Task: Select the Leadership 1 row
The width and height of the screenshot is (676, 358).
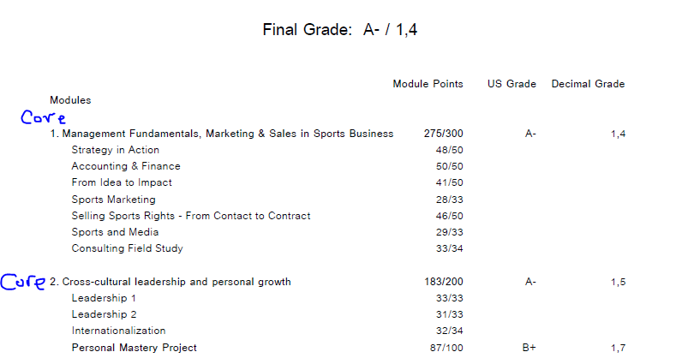Action: pos(267,298)
